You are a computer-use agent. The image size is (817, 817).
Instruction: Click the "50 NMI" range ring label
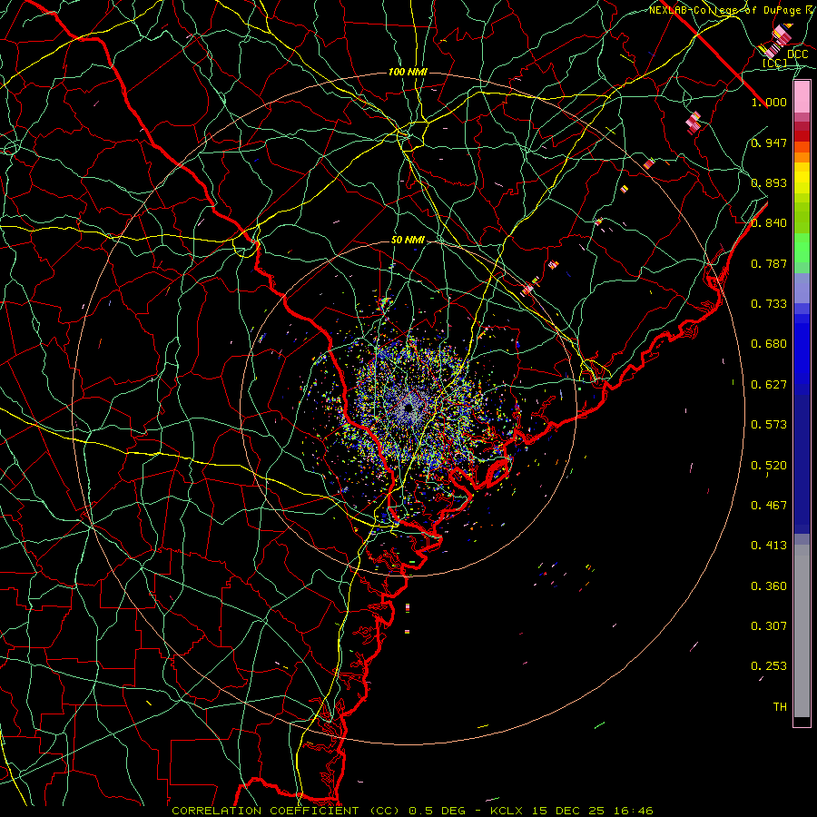click(x=408, y=241)
